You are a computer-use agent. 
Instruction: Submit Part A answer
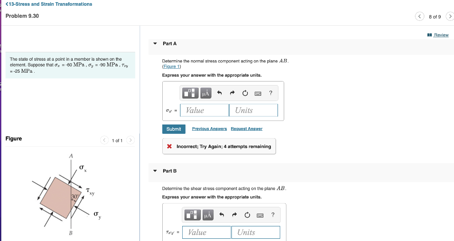174,129
